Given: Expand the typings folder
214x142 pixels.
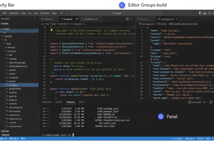Looking at the screenshot, I should (19, 36).
